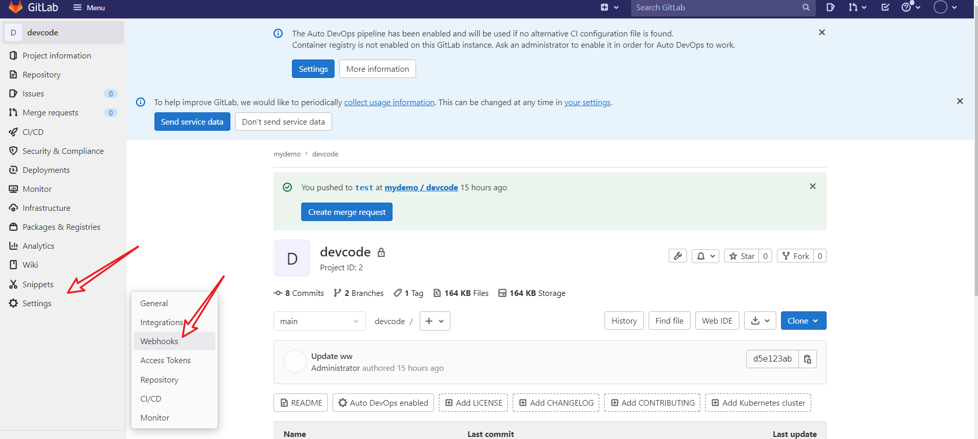
Task: Open the Menu hamburger button
Action: pos(89,8)
